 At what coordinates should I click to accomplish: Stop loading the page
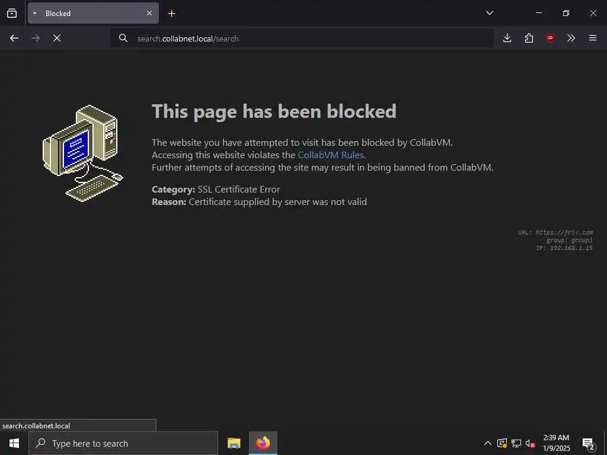point(57,38)
